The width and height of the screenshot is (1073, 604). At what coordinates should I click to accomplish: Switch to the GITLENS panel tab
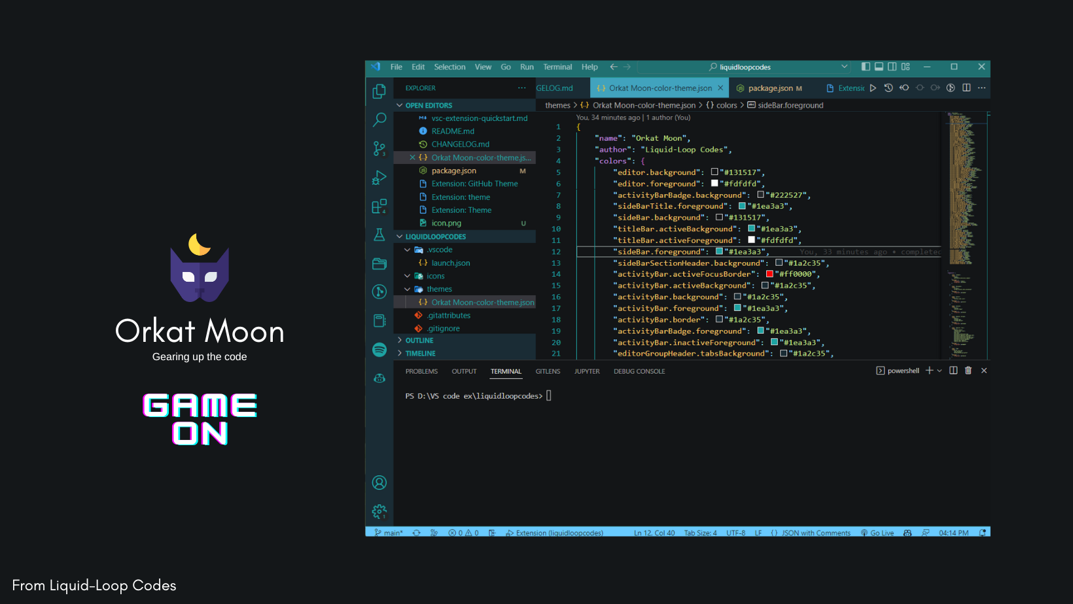[x=548, y=371]
